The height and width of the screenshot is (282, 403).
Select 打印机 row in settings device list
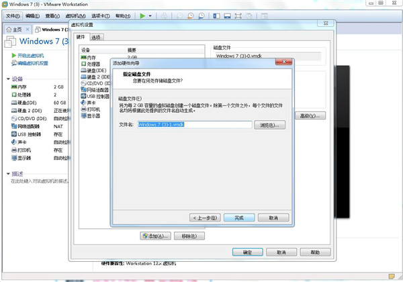point(95,109)
